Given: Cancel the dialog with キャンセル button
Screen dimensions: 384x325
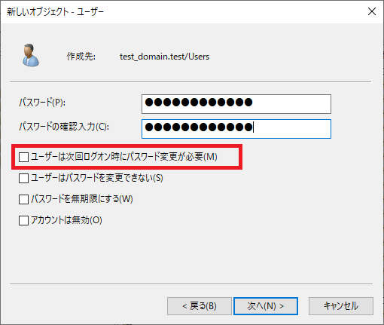Looking at the screenshot, I should 341,306.
